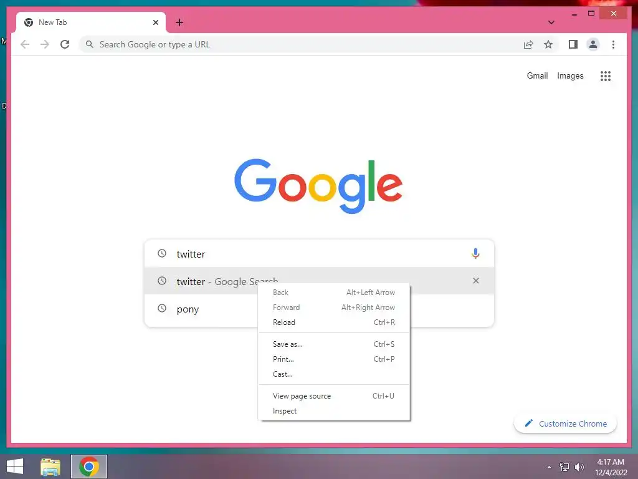Open Chrome three-dot menu
This screenshot has height=479, width=638.
tap(613, 44)
